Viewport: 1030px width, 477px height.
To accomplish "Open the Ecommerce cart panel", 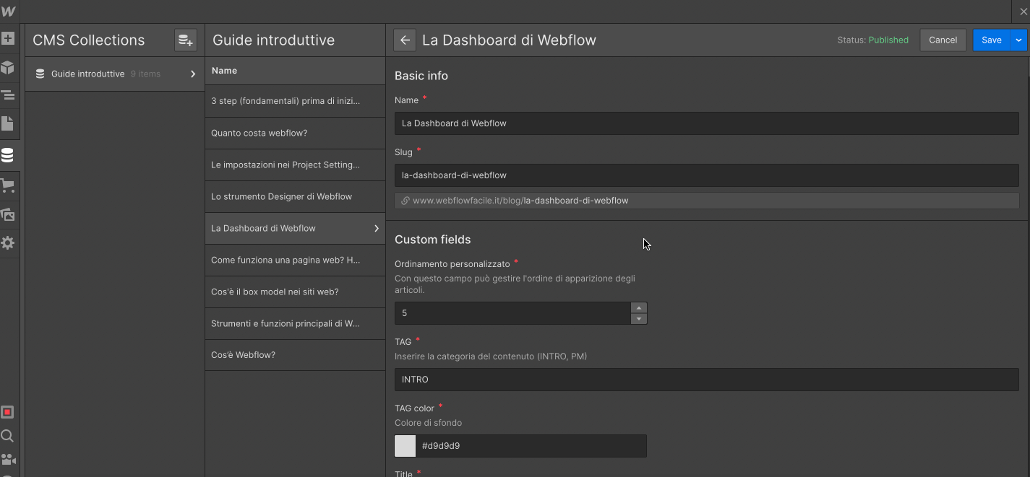I will (x=8, y=186).
